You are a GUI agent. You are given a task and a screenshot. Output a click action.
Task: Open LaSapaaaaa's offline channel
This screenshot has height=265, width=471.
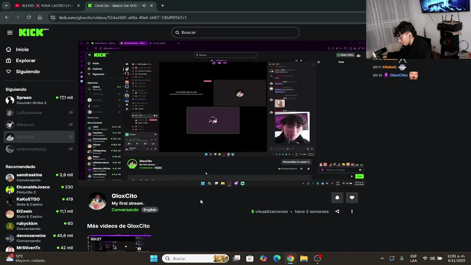point(39,112)
